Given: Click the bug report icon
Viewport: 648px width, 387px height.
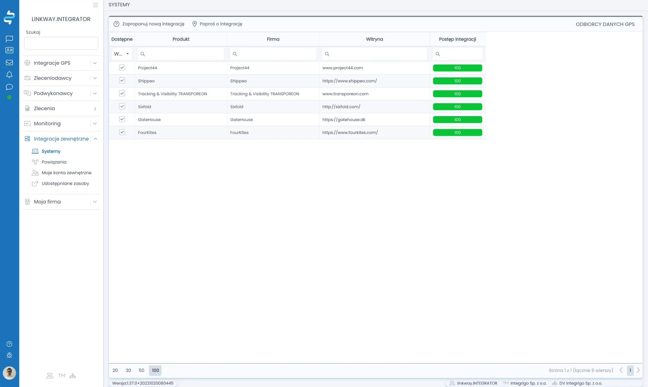Looking at the screenshot, I should coord(9,355).
